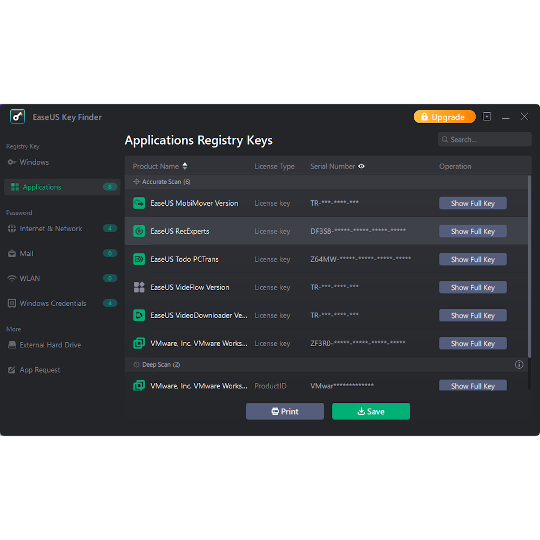
Task: Select Internet & Network in sidebar
Action: point(51,228)
